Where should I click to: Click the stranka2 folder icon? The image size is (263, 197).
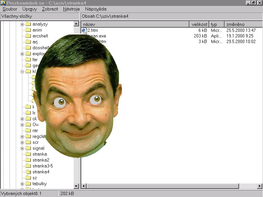tap(28, 160)
